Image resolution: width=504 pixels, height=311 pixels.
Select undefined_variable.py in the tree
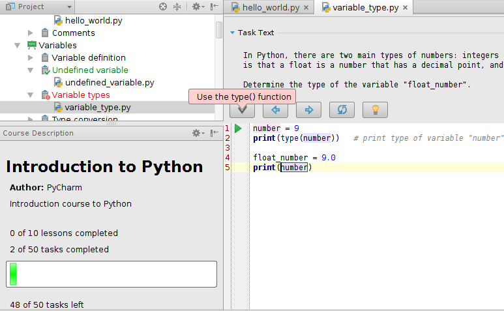(110, 83)
